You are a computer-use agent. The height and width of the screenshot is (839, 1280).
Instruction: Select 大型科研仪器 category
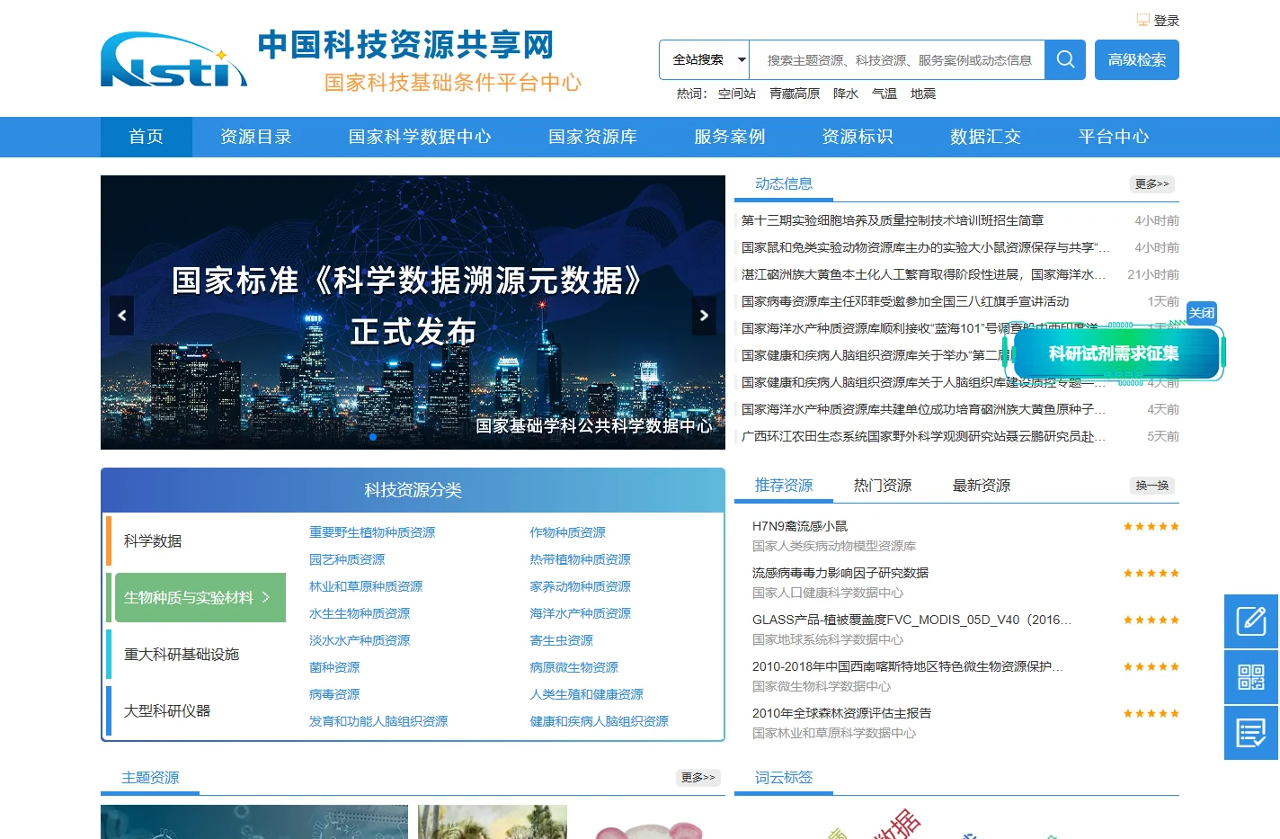(167, 711)
